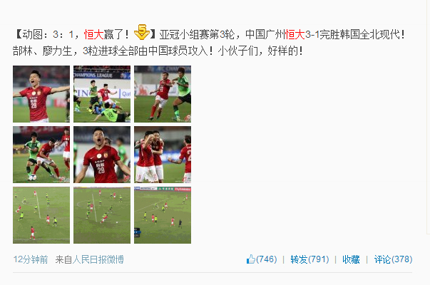Image resolution: width=430 pixels, height=285 pixels.
Task: Open the 评论(378) comments link
Action: 393,259
